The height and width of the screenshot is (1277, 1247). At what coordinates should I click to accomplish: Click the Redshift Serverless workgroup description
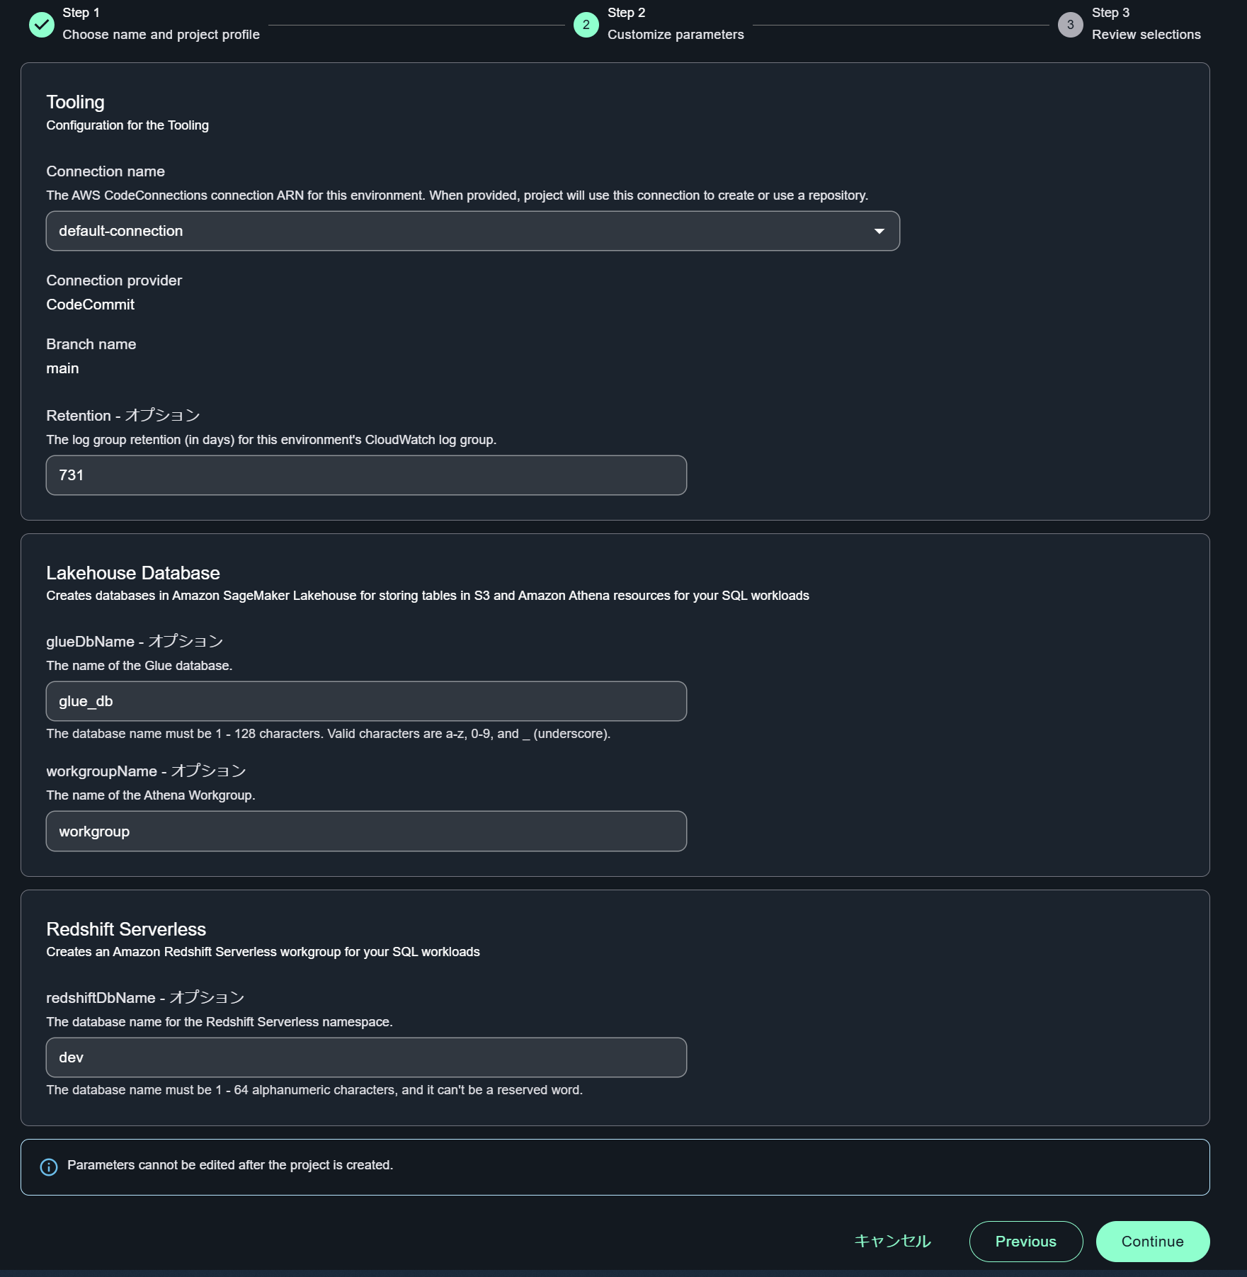coord(263,952)
